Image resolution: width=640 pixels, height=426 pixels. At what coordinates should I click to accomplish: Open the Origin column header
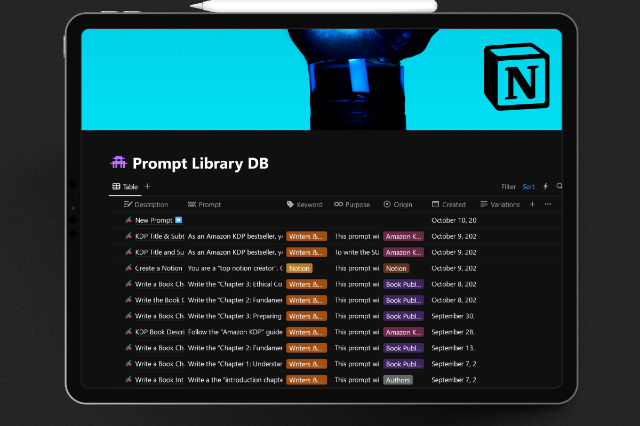pos(398,204)
